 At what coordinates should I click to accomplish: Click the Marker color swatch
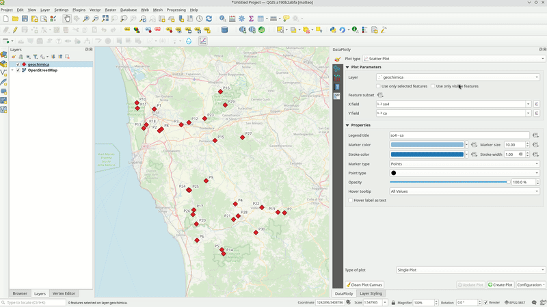[427, 145]
